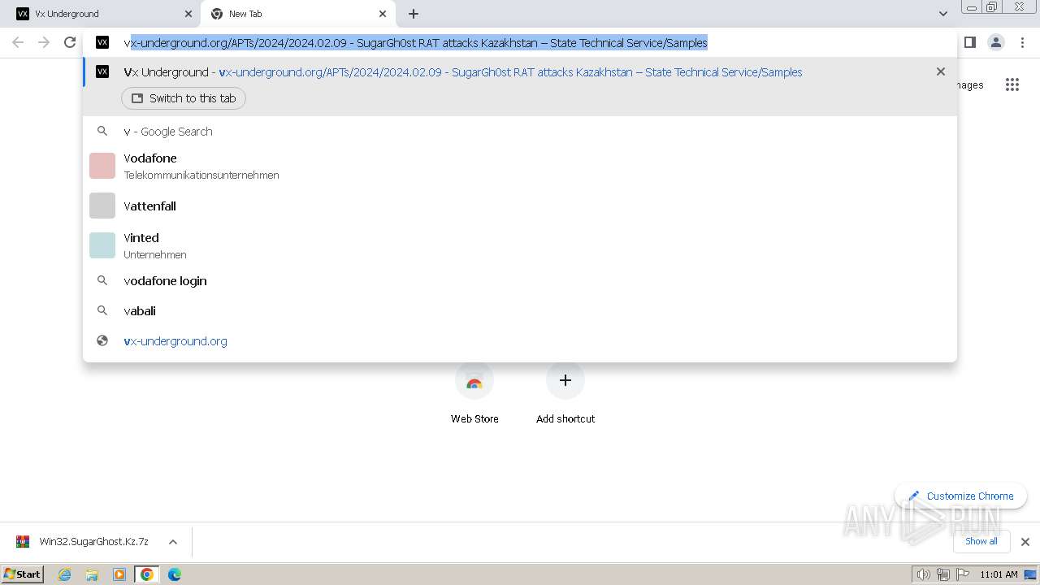Select 'v - Google Search' suggestion
This screenshot has height=585, width=1040.
coord(520,132)
